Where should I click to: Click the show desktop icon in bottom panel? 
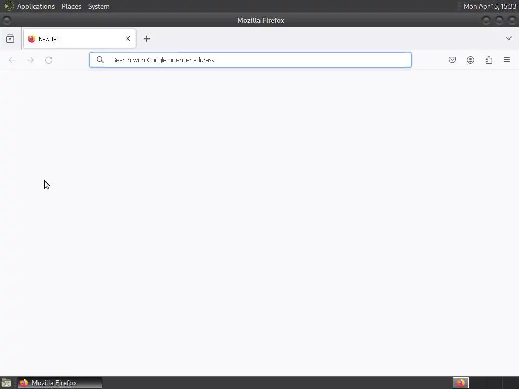tap(6, 383)
